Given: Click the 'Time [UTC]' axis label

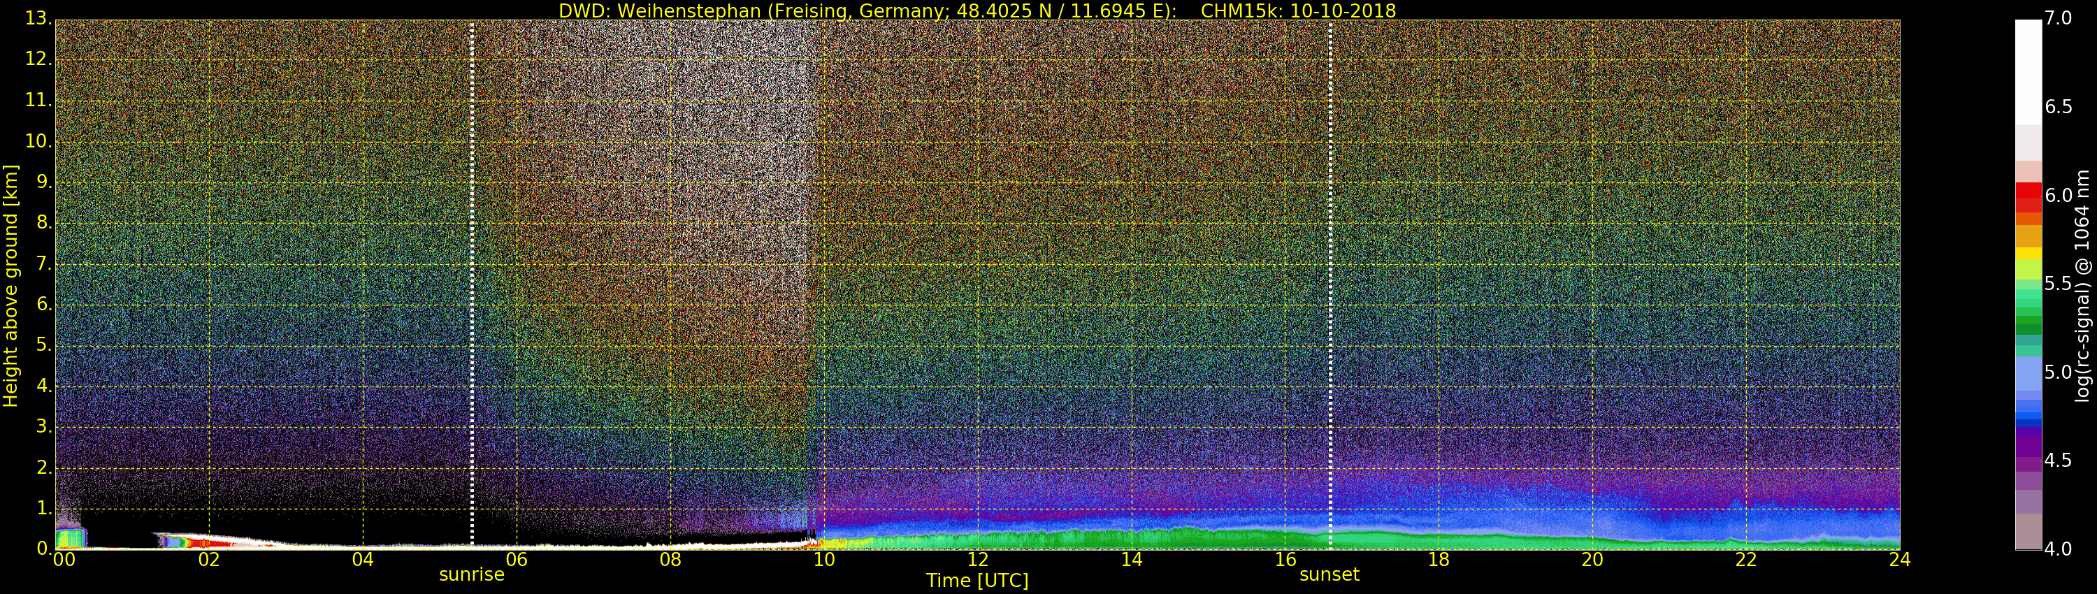Looking at the screenshot, I should pos(977,581).
